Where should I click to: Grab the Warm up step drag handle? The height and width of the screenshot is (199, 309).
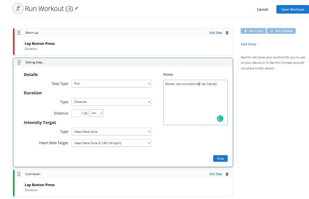pyautogui.click(x=19, y=33)
